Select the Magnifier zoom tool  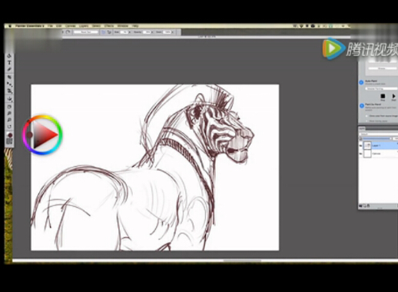tap(9, 113)
